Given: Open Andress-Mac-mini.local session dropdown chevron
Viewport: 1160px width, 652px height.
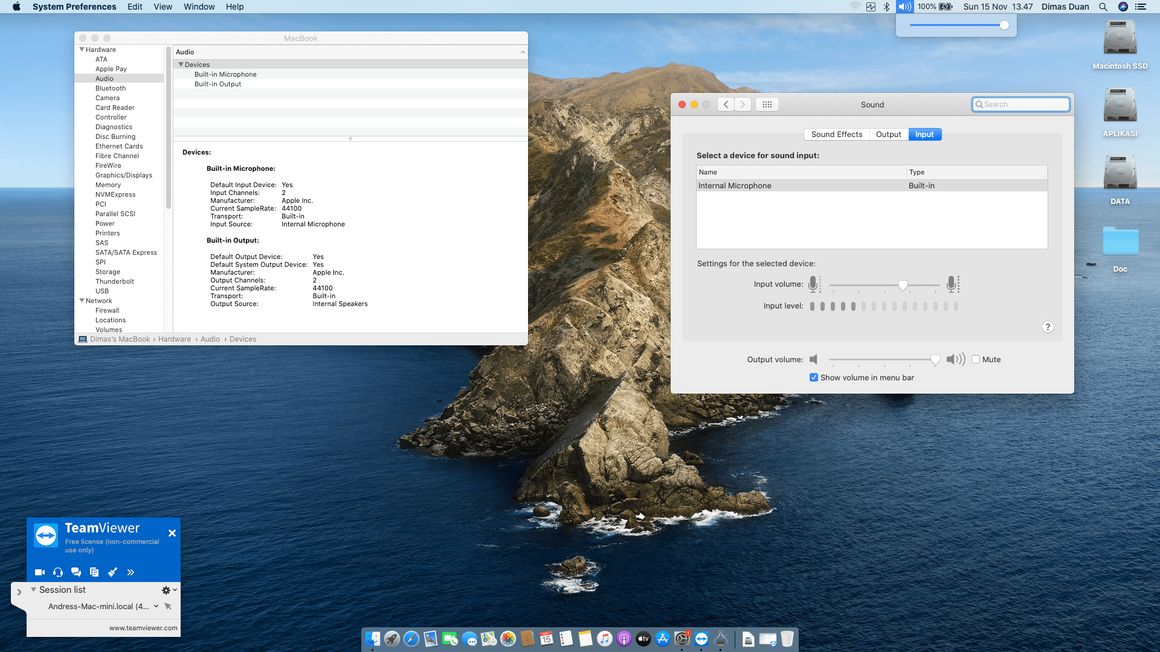Looking at the screenshot, I should pyautogui.click(x=156, y=606).
